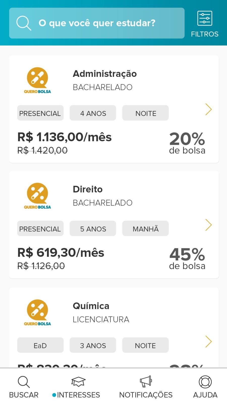The height and width of the screenshot is (405, 227).
Task: Open Notificações megaphone icon
Action: [x=146, y=381]
